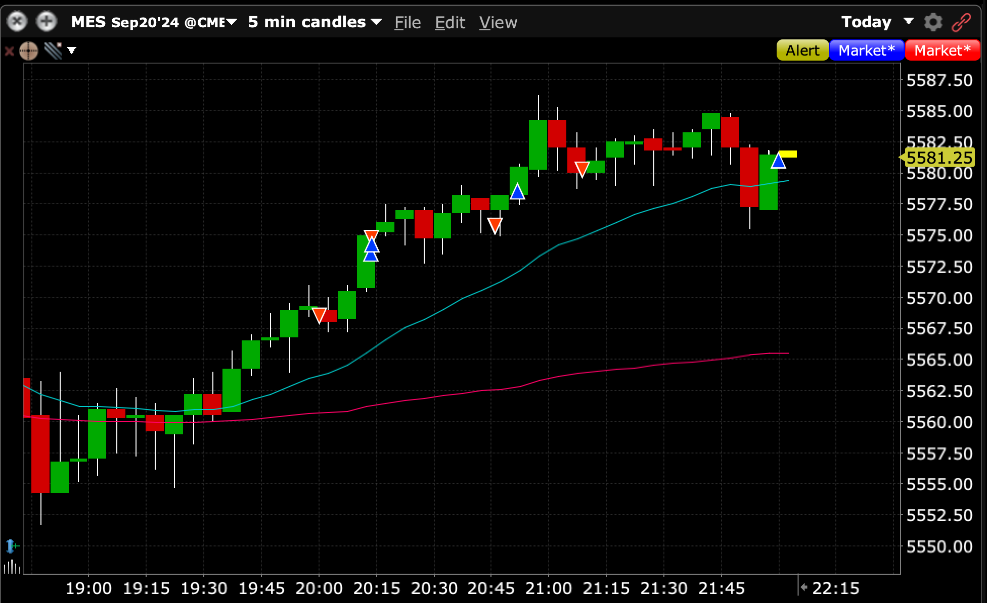Click the small red X below the title bar
The image size is (987, 603).
coord(9,51)
